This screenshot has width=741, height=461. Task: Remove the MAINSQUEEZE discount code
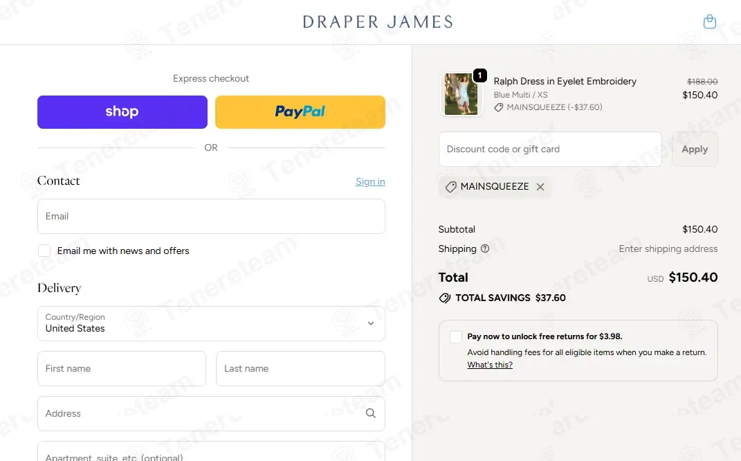pyautogui.click(x=540, y=187)
